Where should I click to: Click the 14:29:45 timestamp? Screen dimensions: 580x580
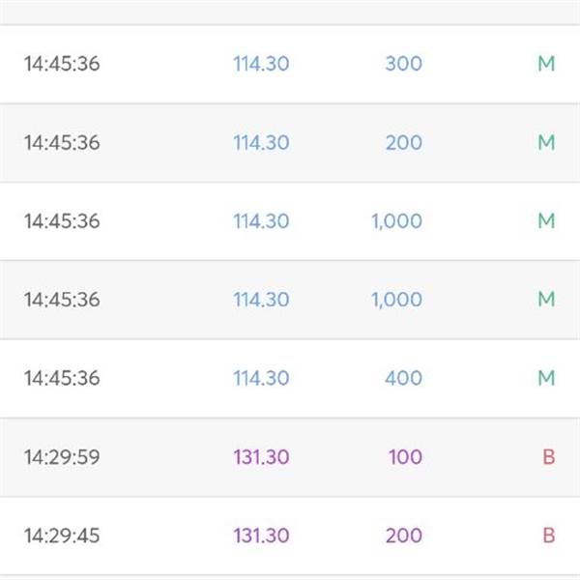[62, 535]
